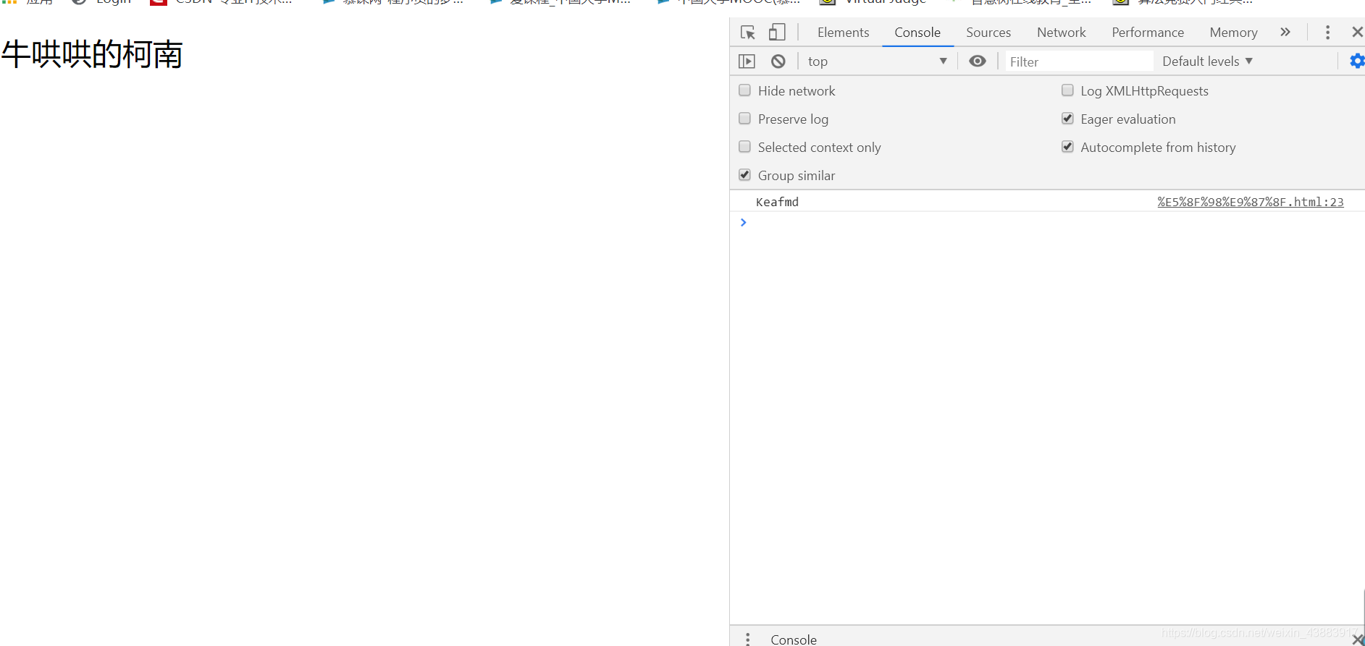Select the Keafmd log message text

777,202
